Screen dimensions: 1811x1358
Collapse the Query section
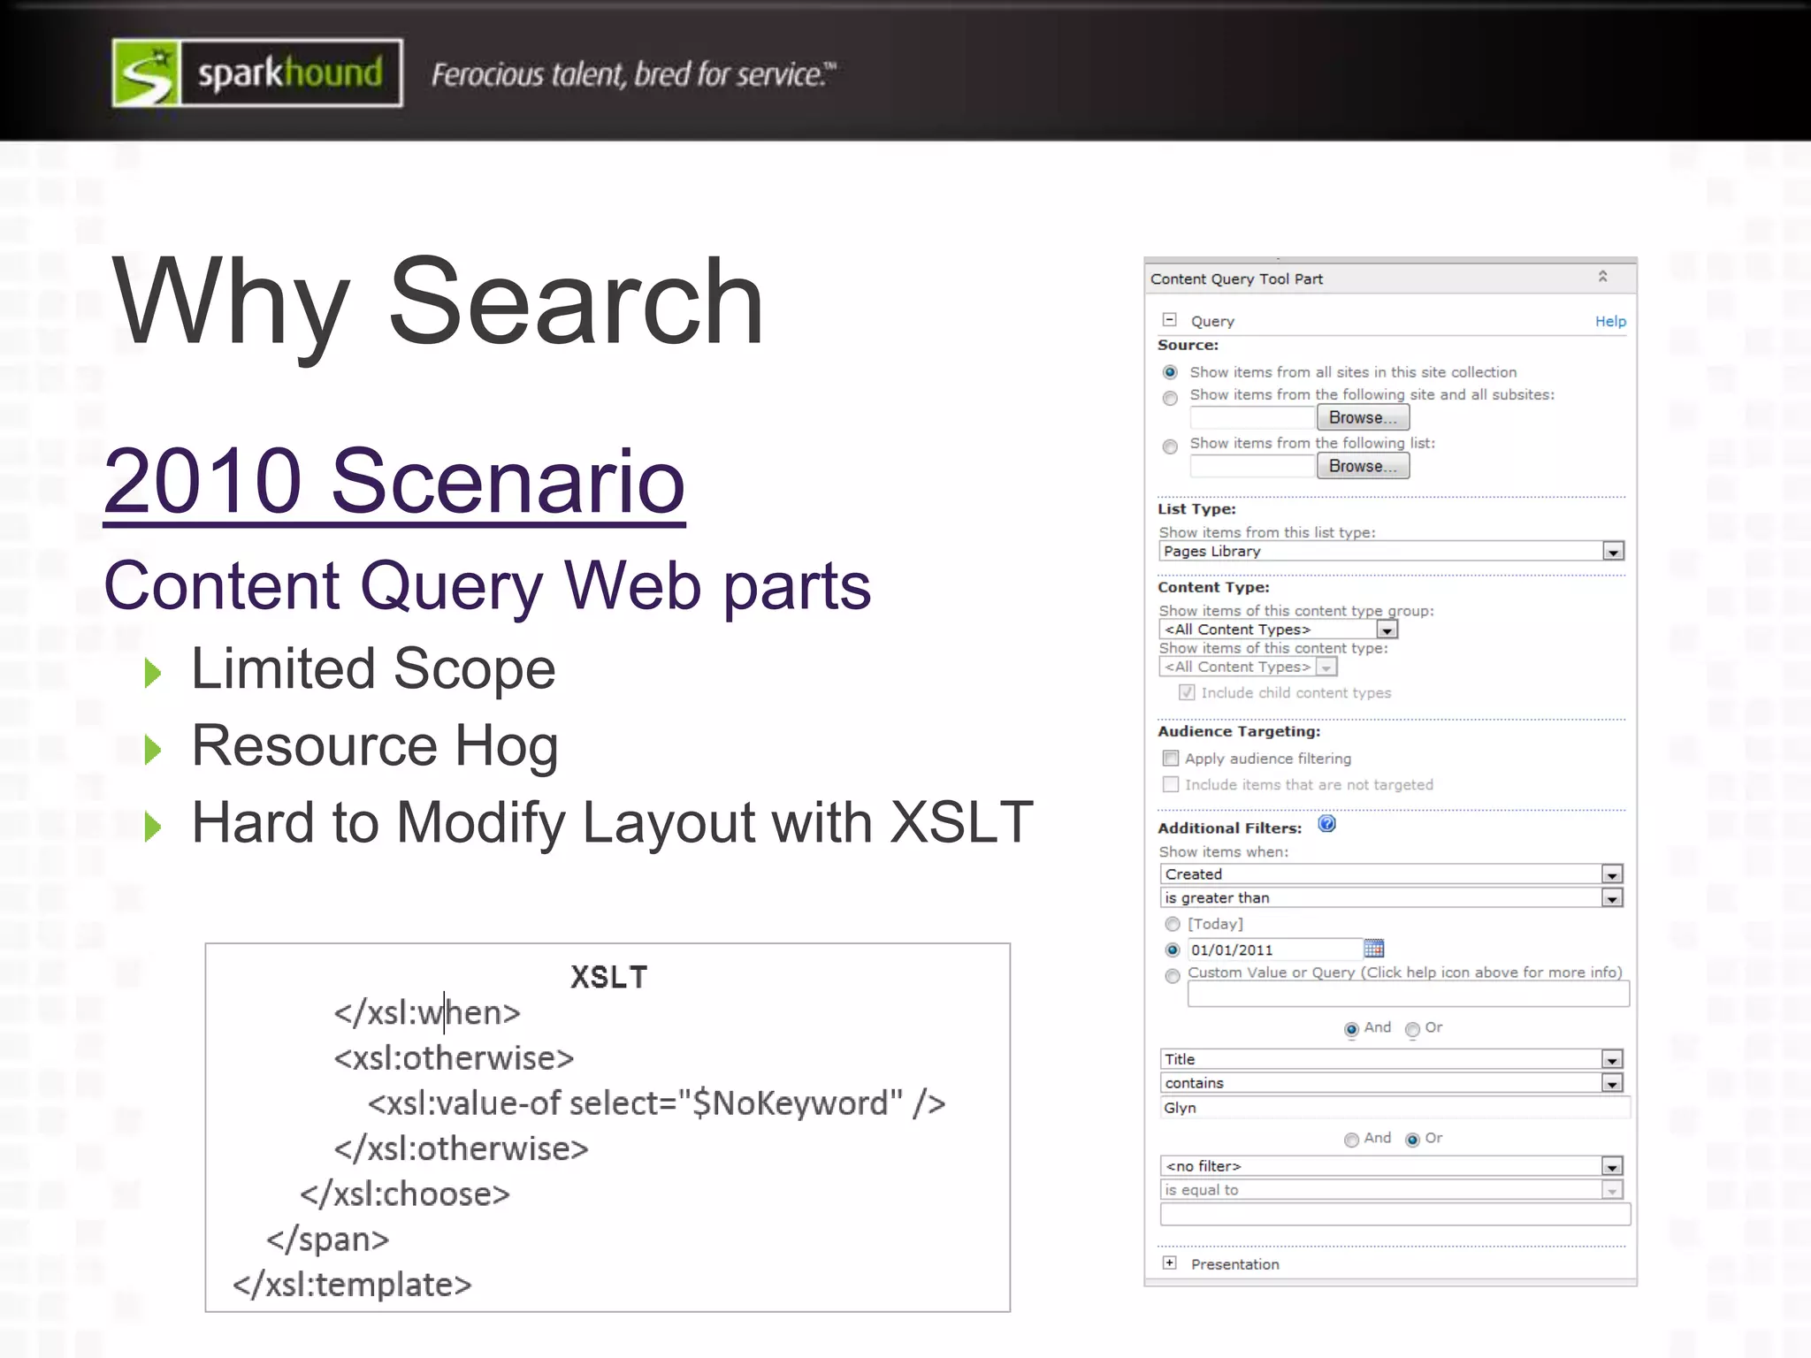1170,320
